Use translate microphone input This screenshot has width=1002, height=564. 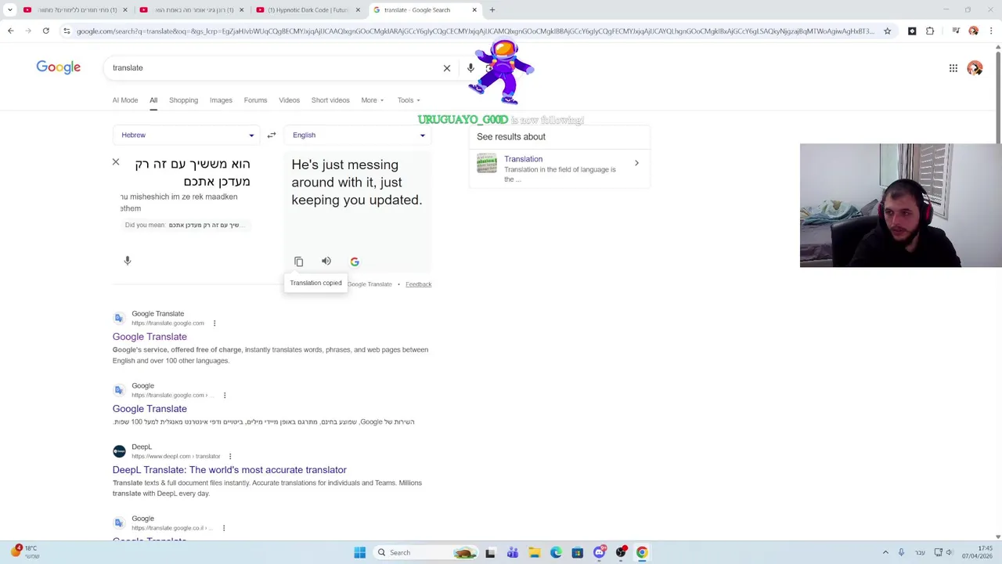pos(128,261)
